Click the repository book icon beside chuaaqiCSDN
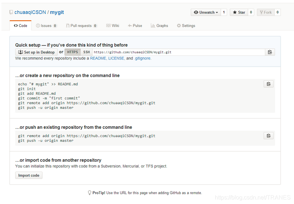 pyautogui.click(x=11, y=13)
